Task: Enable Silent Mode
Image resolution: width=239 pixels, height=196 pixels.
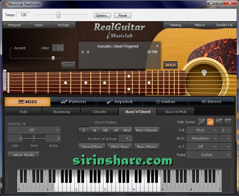Action: [23, 155]
